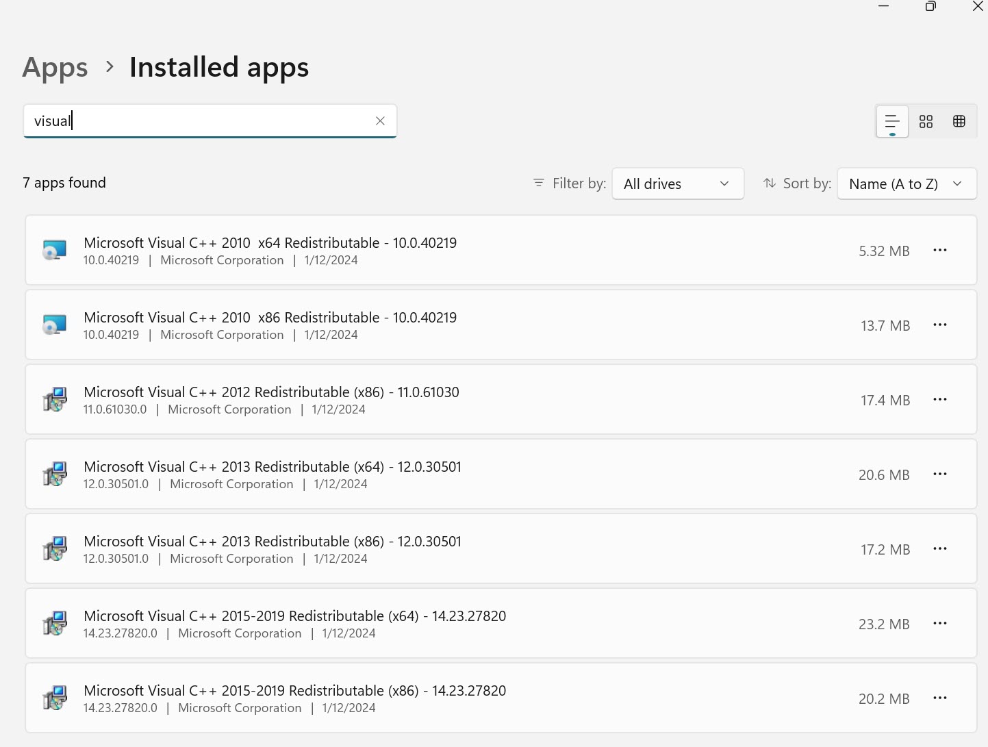
Task: Open more options for Visual C++ 2013 x64
Action: pyautogui.click(x=939, y=474)
